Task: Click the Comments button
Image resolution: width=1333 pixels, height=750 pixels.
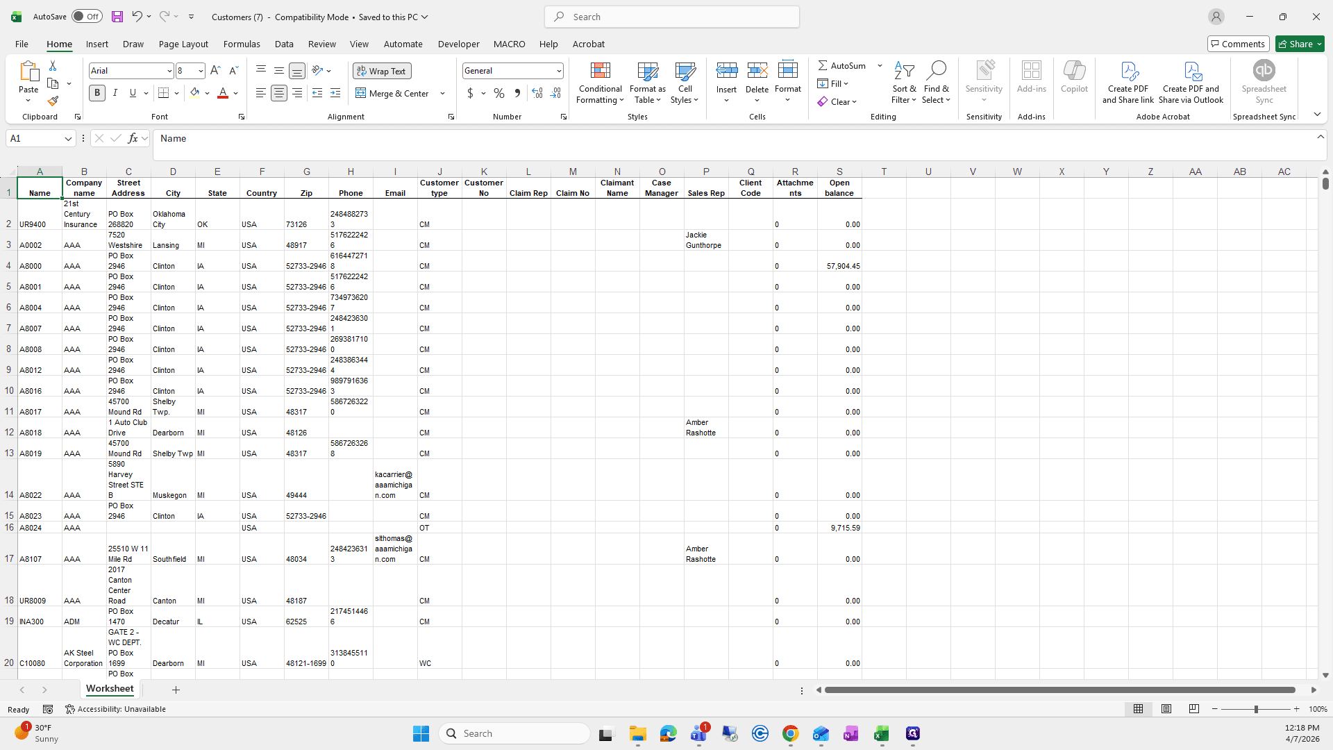Action: pyautogui.click(x=1238, y=44)
